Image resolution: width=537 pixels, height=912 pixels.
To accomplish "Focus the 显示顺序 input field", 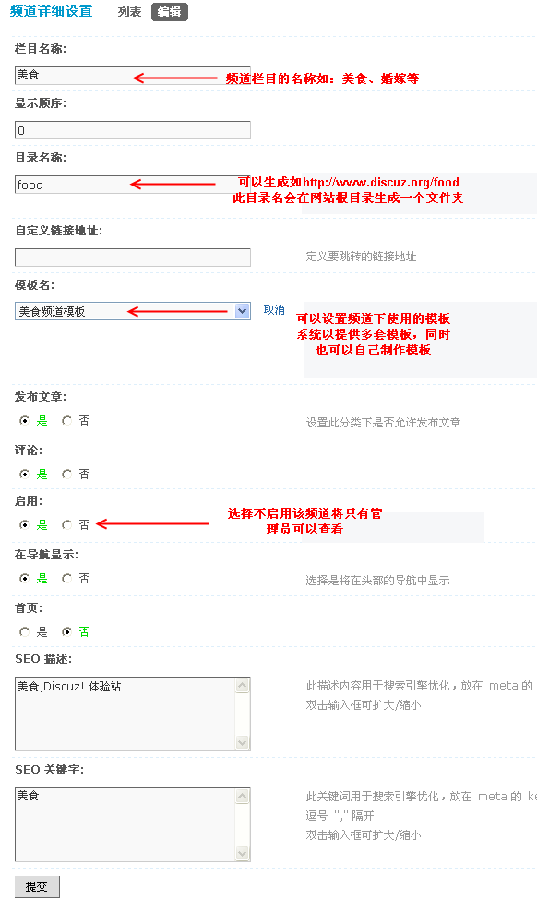I will pyautogui.click(x=133, y=130).
